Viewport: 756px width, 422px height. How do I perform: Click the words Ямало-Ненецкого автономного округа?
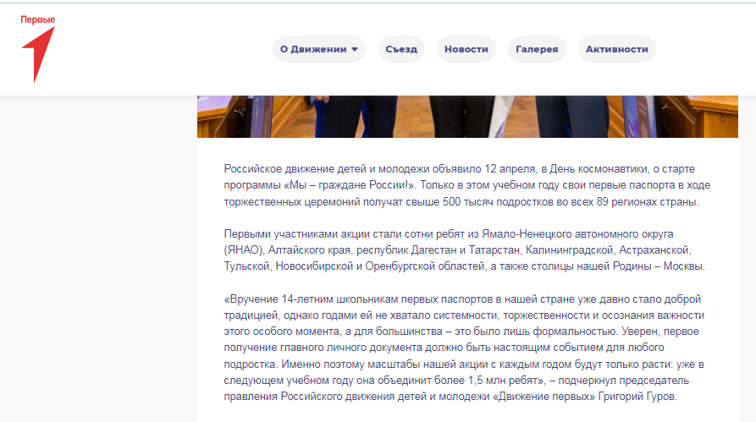[x=577, y=234]
